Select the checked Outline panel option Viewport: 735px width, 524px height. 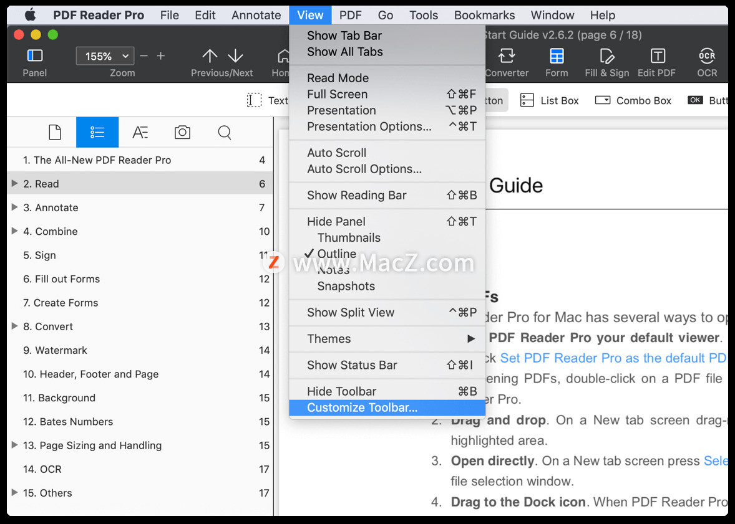pos(387,254)
